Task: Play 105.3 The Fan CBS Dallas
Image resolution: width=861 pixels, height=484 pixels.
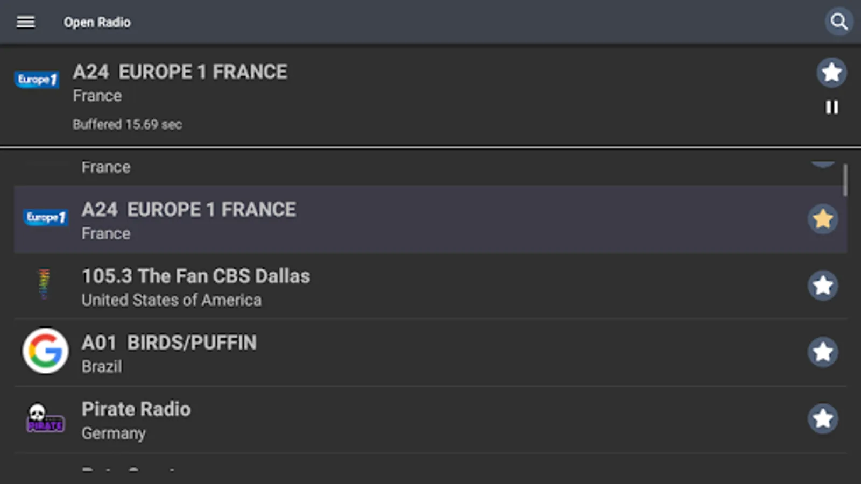Action: pos(196,276)
